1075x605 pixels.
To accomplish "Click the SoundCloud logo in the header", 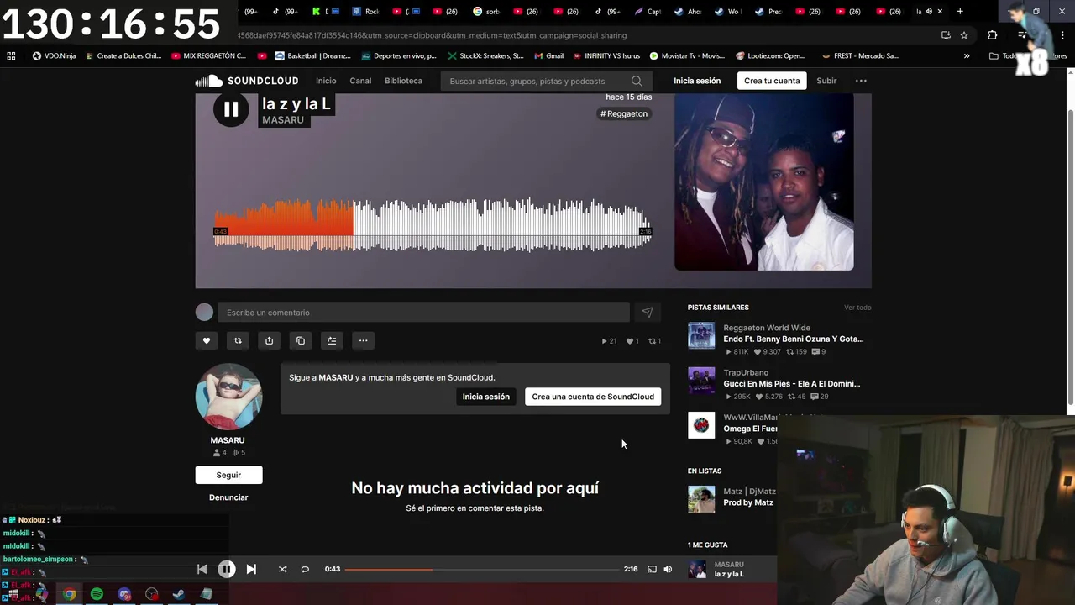I will point(247,81).
